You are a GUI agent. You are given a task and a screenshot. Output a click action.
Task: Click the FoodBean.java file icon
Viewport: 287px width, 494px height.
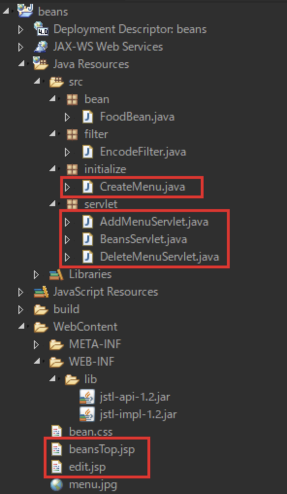pyautogui.click(x=88, y=117)
